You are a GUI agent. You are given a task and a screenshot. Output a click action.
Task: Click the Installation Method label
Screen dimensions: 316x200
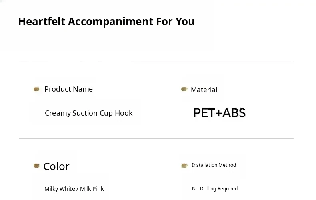click(214, 165)
